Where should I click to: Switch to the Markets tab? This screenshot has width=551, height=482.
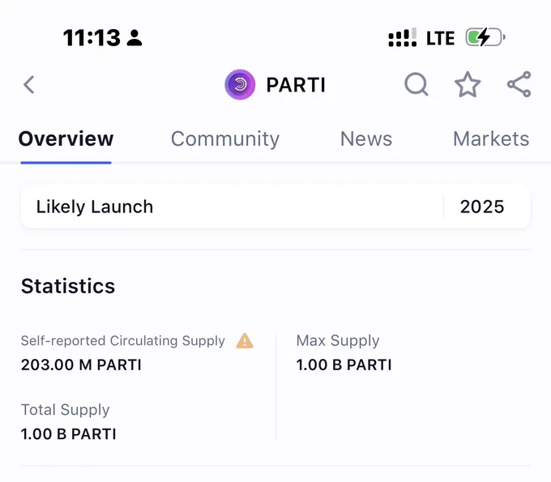[x=491, y=139]
